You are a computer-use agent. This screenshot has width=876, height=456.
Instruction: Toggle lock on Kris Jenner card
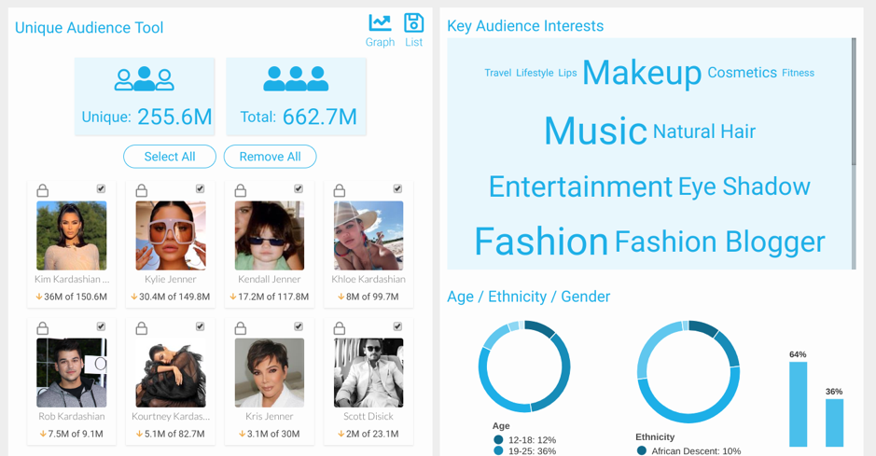(241, 327)
